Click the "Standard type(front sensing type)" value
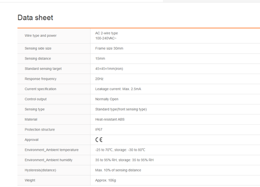The height and width of the screenshot is (187, 260). (121, 109)
